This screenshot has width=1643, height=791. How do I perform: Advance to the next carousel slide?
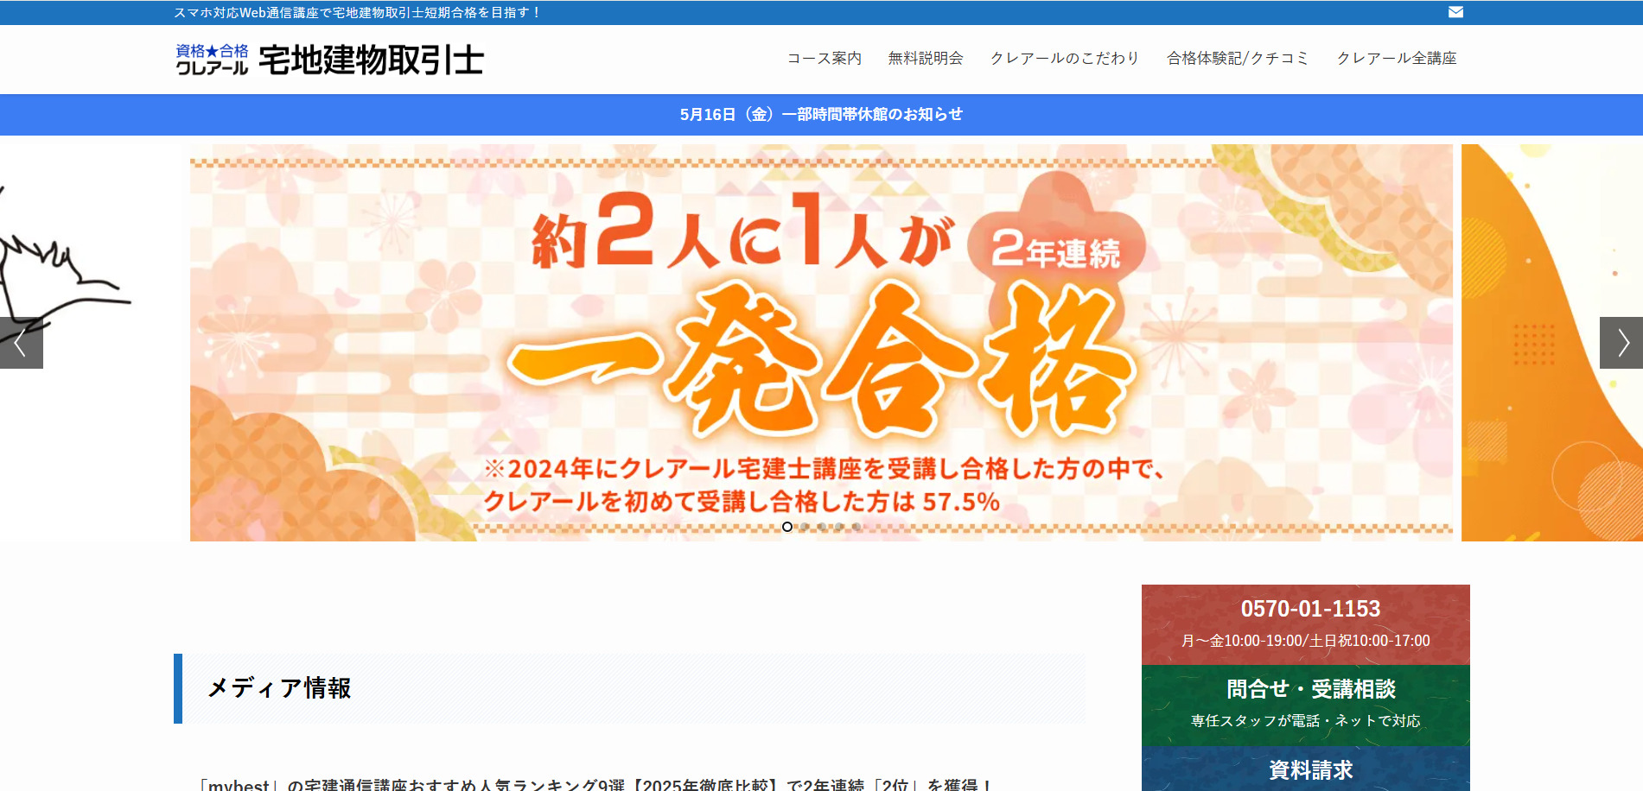pos(1621,343)
